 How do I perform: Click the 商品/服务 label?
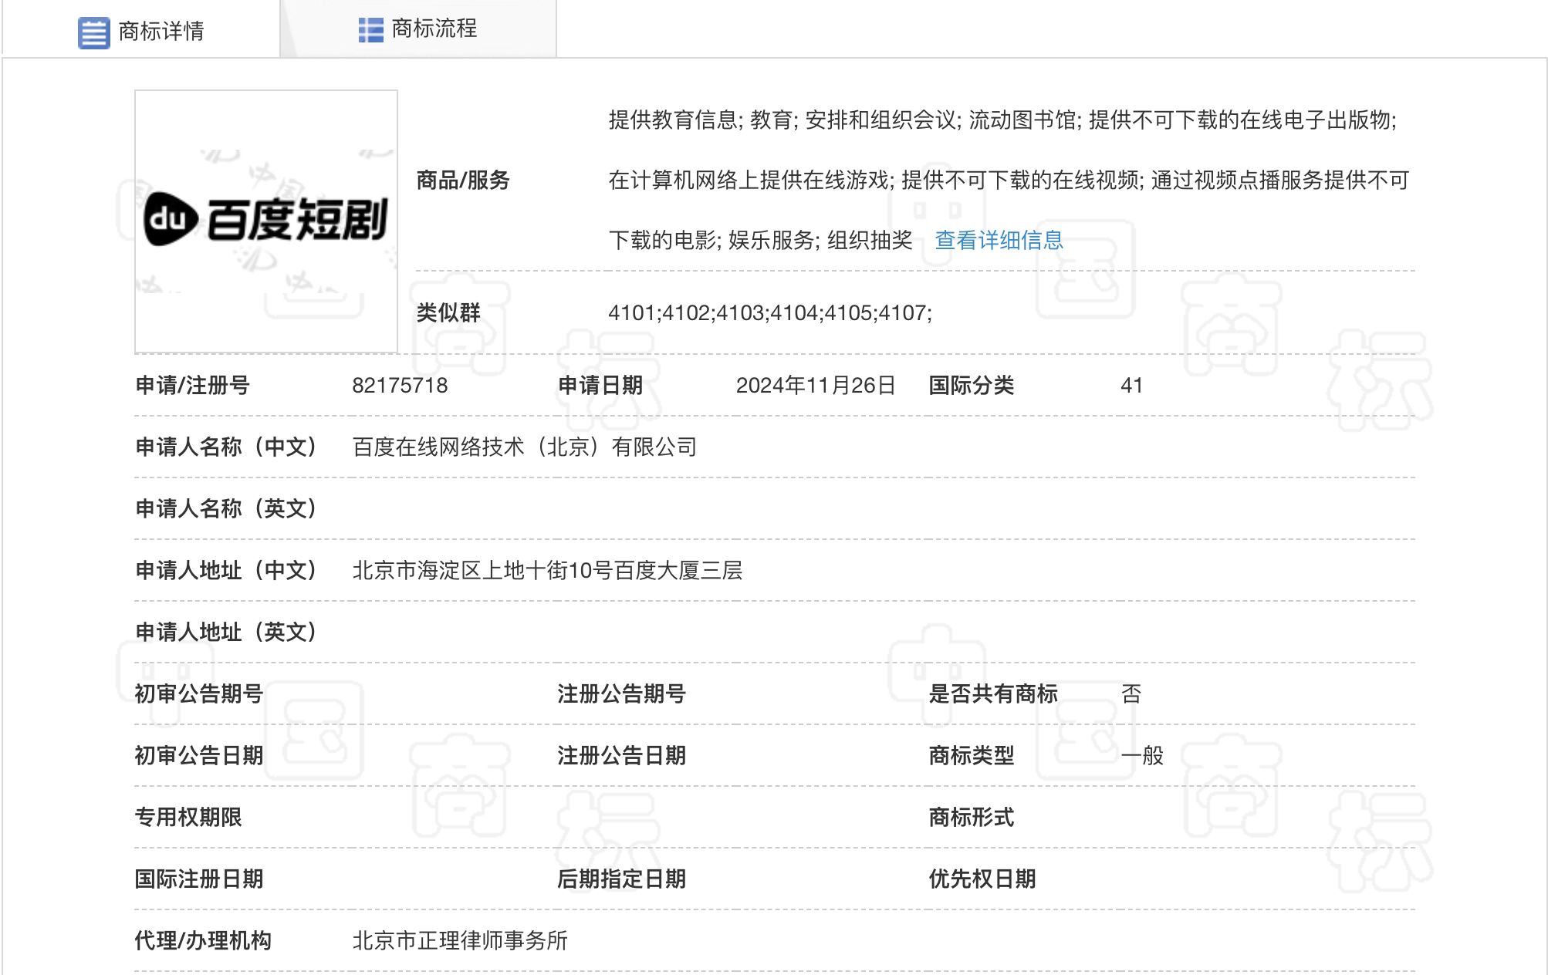(x=463, y=180)
